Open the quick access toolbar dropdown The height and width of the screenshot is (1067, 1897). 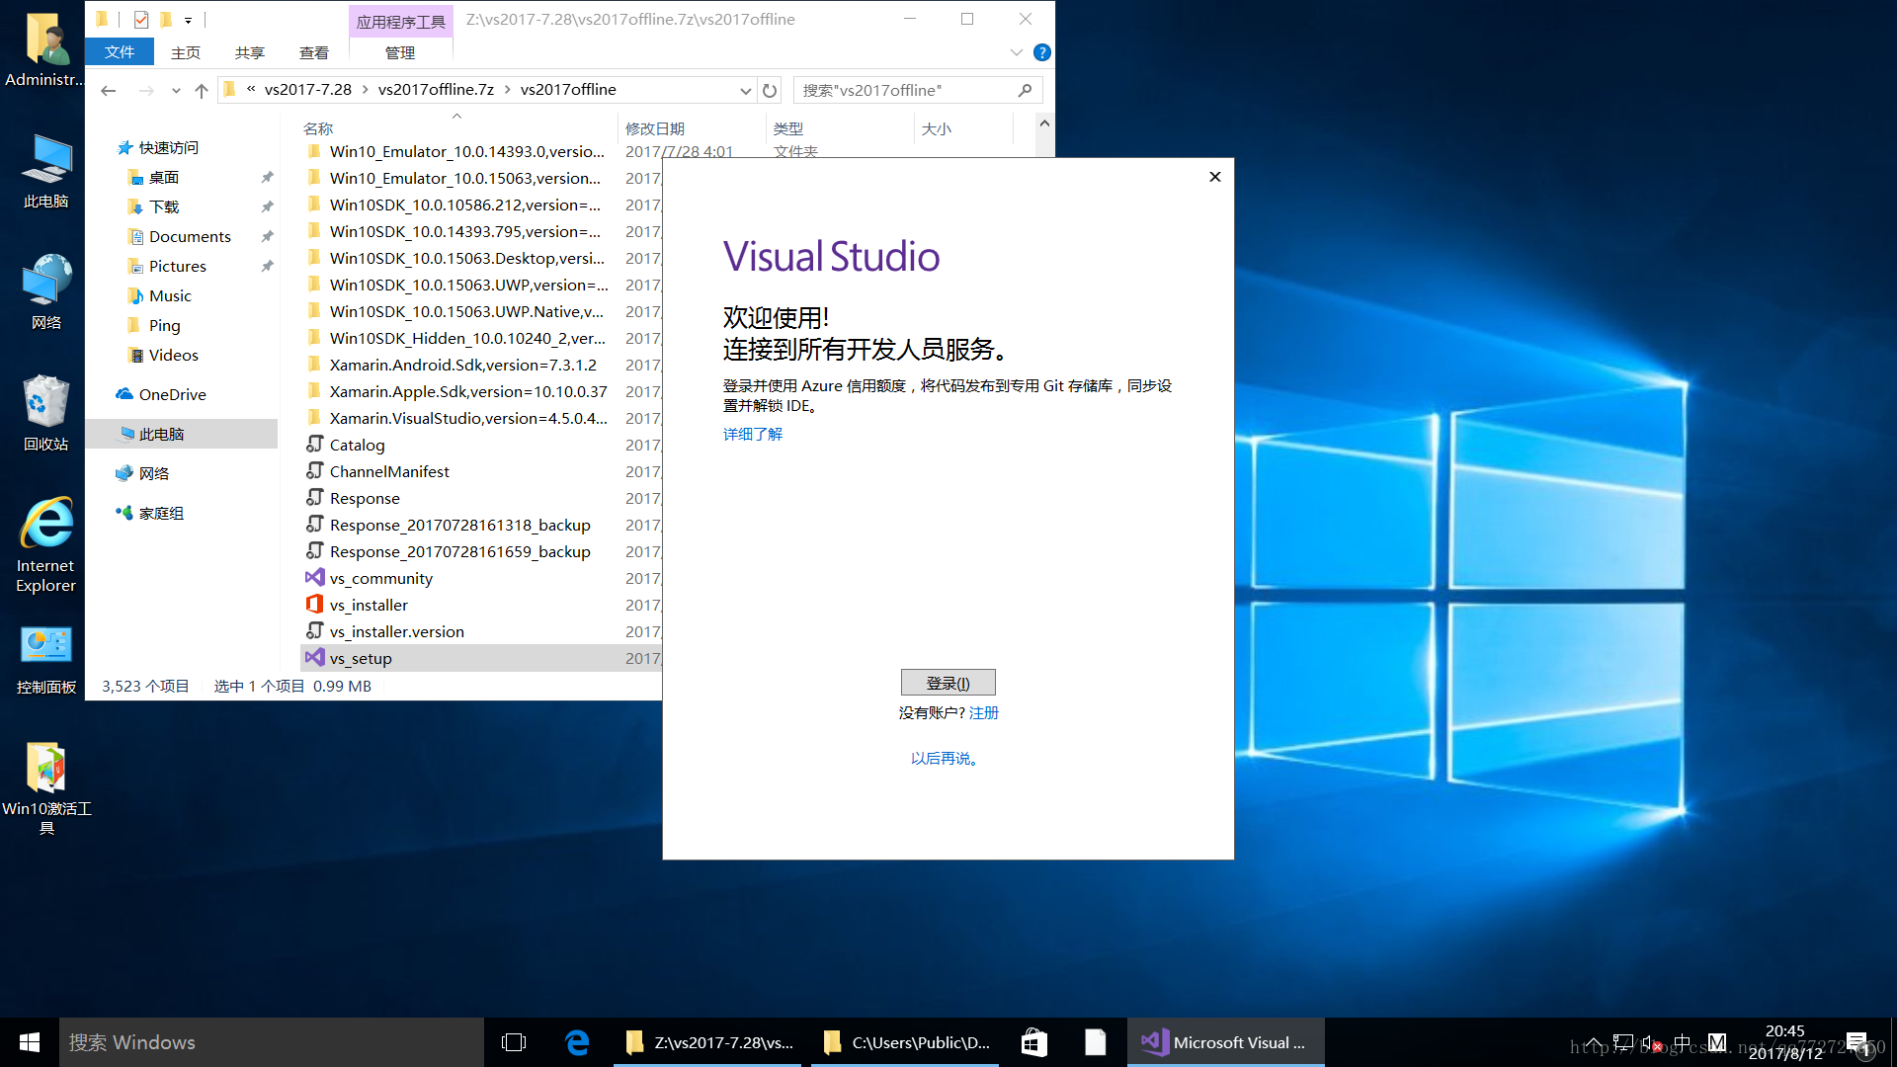point(188,20)
